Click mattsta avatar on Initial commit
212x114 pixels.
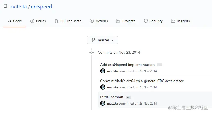103,104
